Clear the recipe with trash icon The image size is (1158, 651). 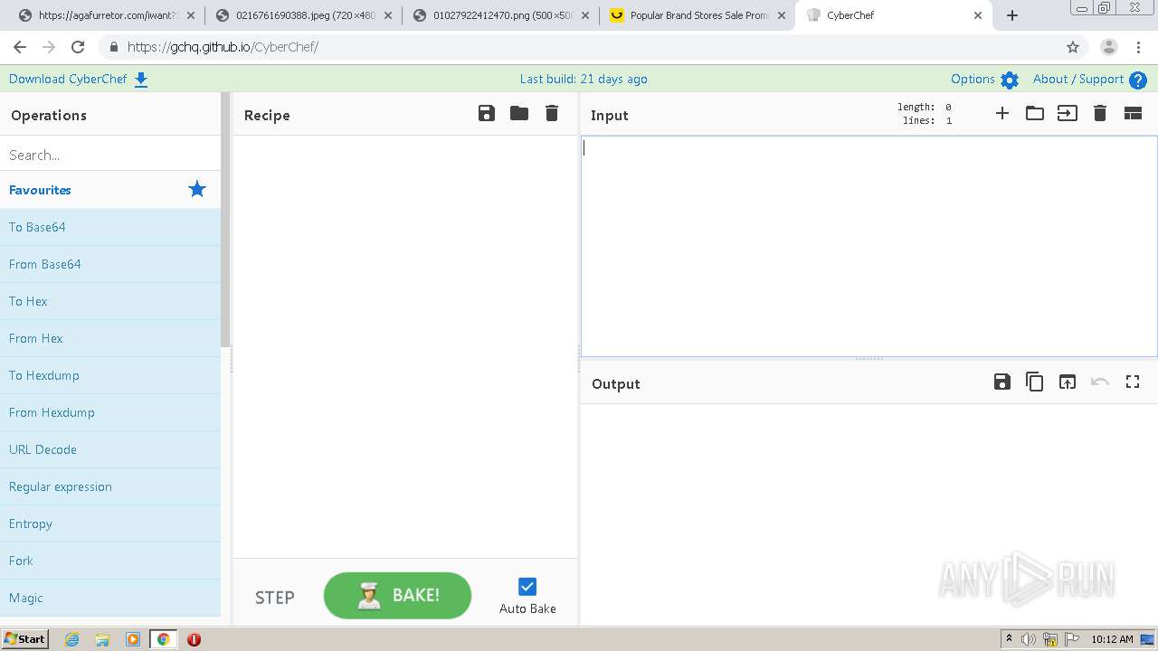tap(552, 113)
